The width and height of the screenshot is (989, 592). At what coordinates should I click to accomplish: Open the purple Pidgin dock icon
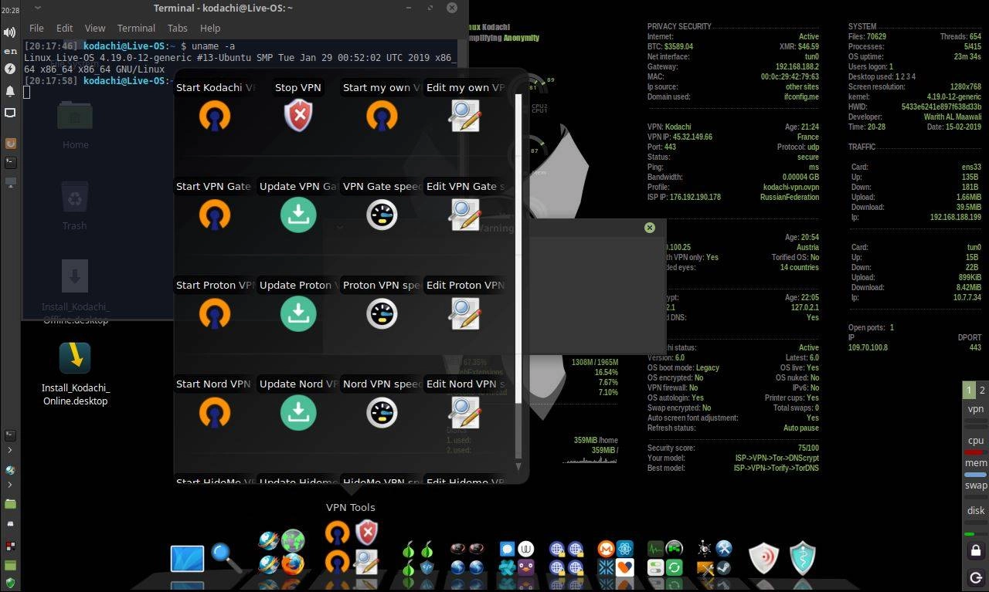[526, 568]
